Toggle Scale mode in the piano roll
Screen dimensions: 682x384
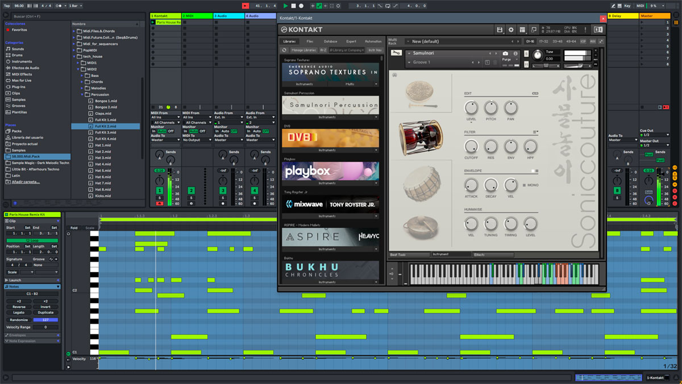tap(90, 228)
